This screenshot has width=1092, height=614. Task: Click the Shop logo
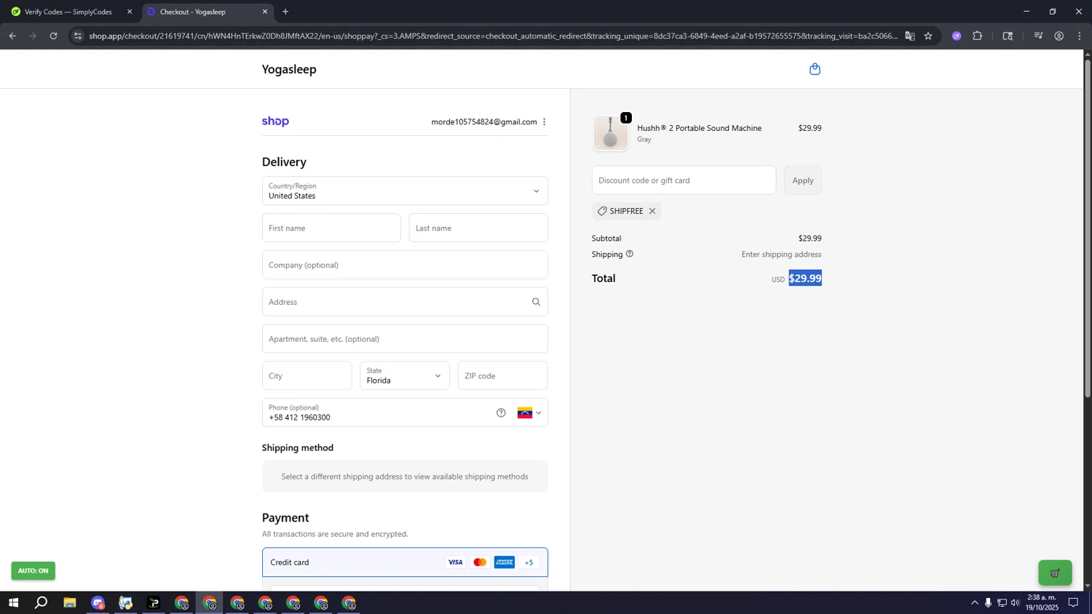[x=275, y=121]
